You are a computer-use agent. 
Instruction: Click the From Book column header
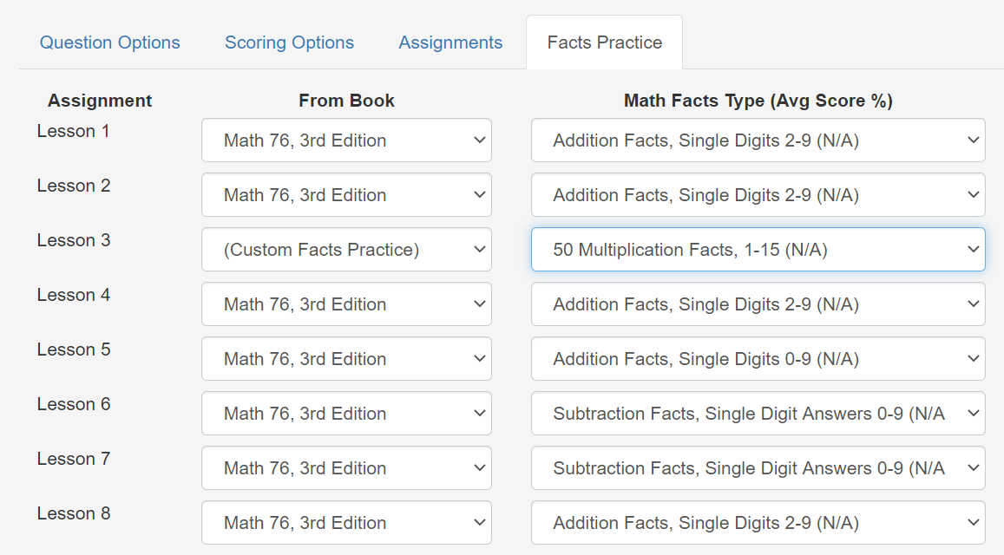tap(346, 101)
